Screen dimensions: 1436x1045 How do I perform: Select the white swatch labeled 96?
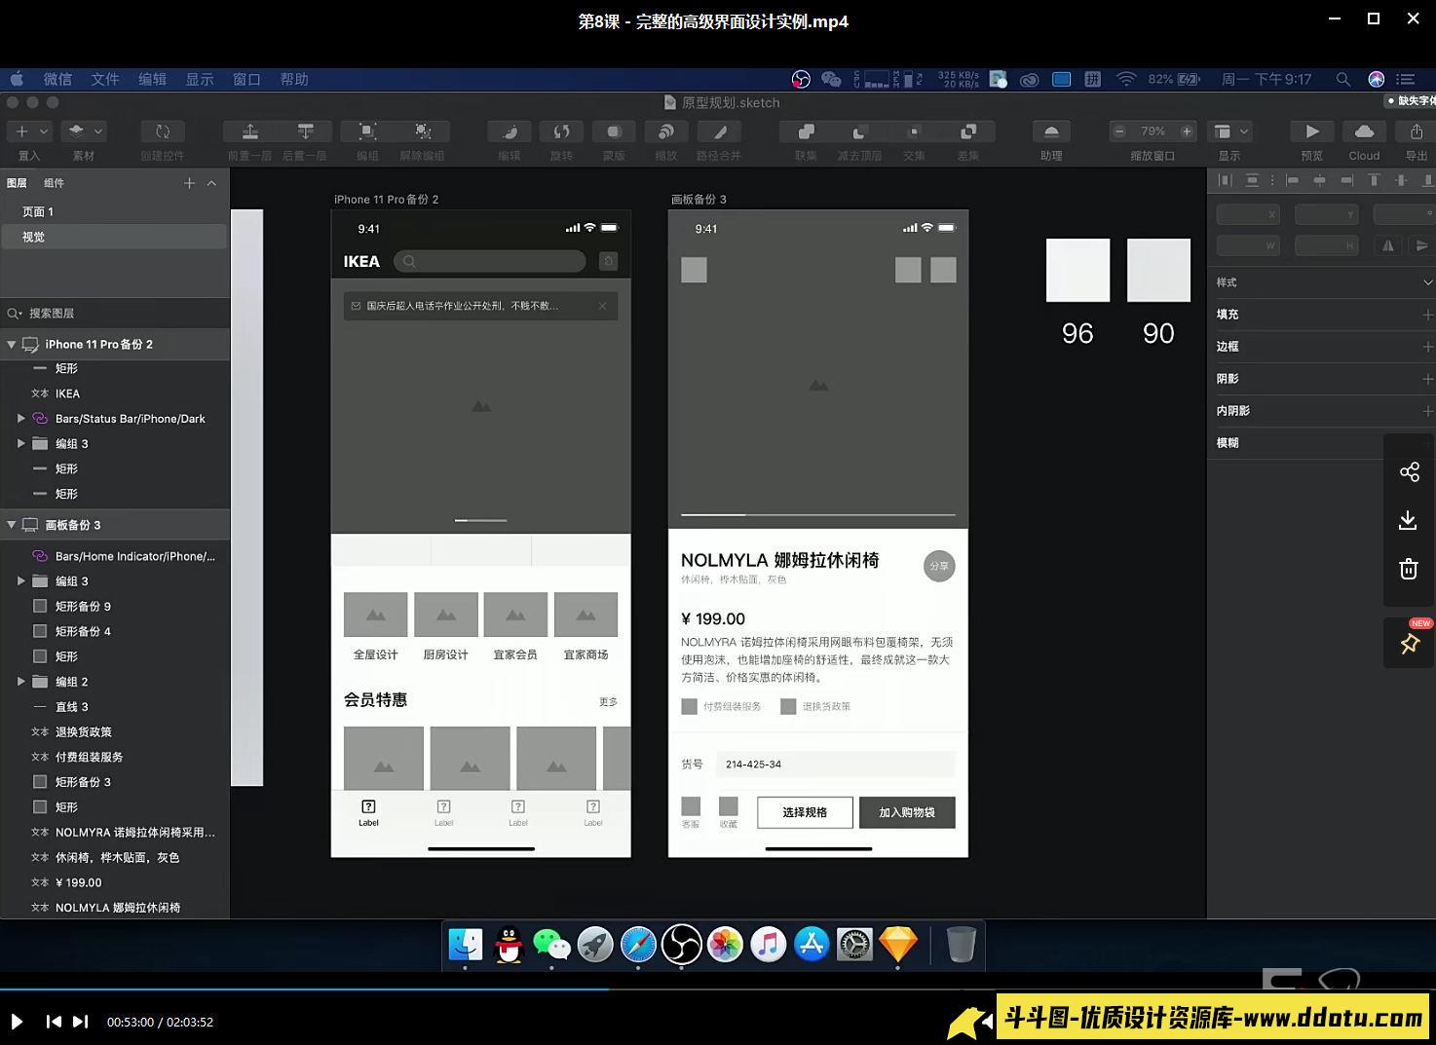tap(1077, 270)
